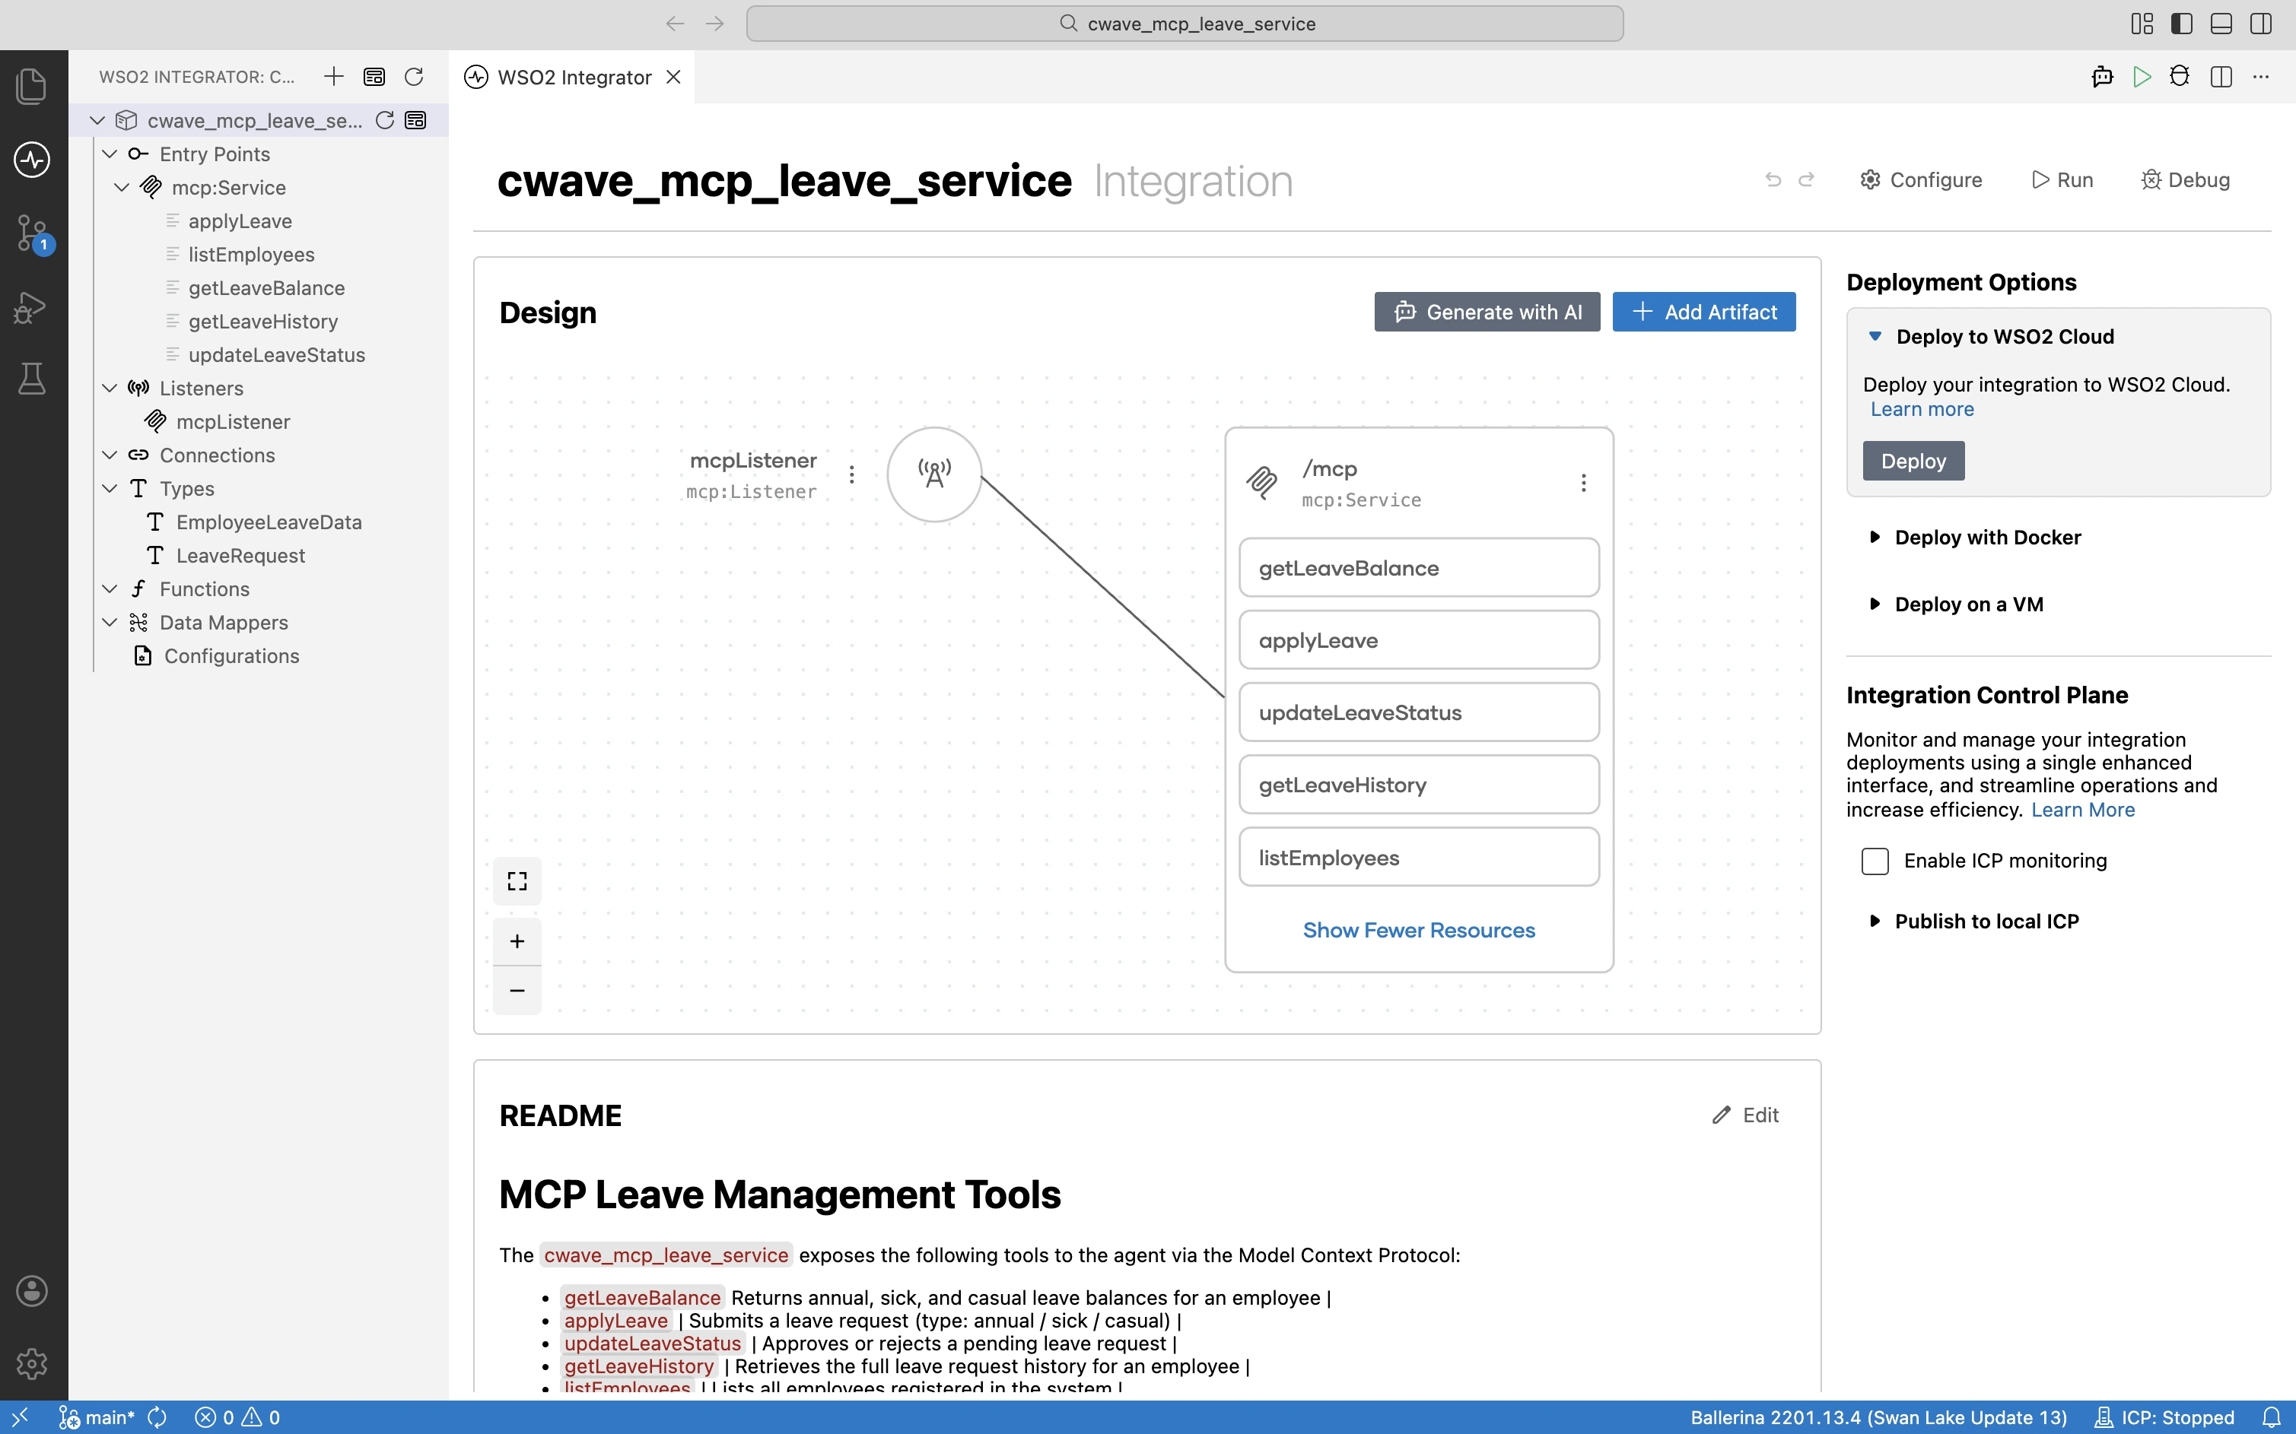Click the fit-to-screen diagram icon
Screen dimensions: 2296x1434
click(x=517, y=881)
